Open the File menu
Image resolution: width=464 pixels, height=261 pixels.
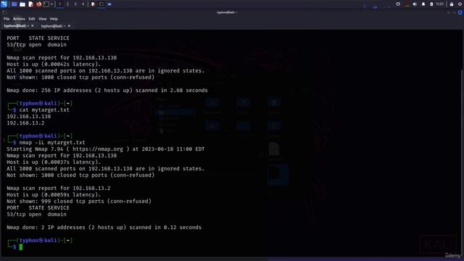7,19
